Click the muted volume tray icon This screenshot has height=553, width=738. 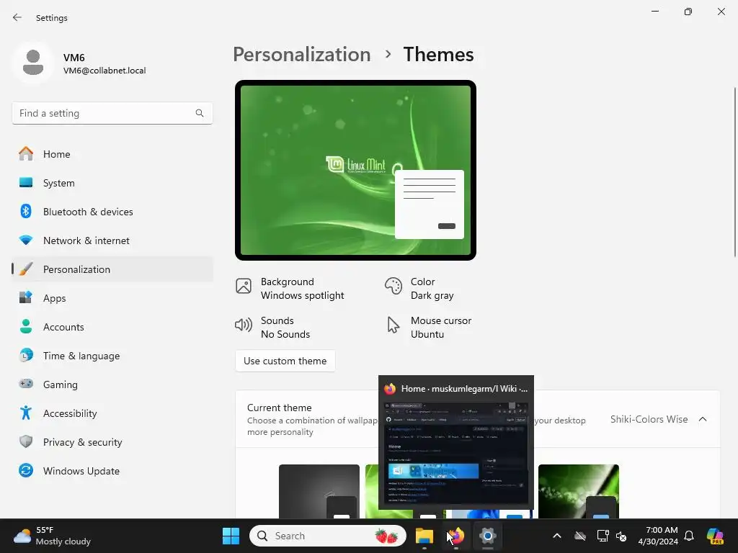point(621,536)
